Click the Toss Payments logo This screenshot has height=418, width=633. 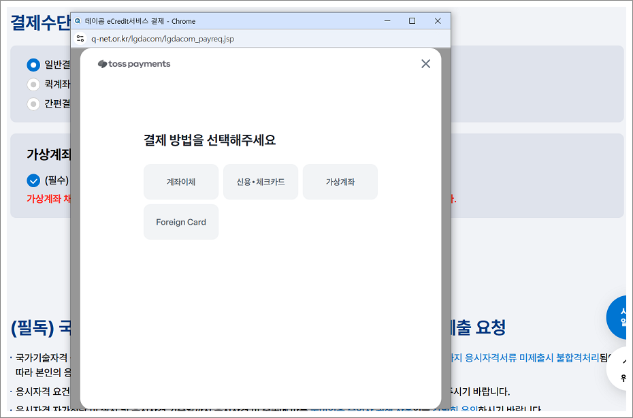click(x=134, y=64)
